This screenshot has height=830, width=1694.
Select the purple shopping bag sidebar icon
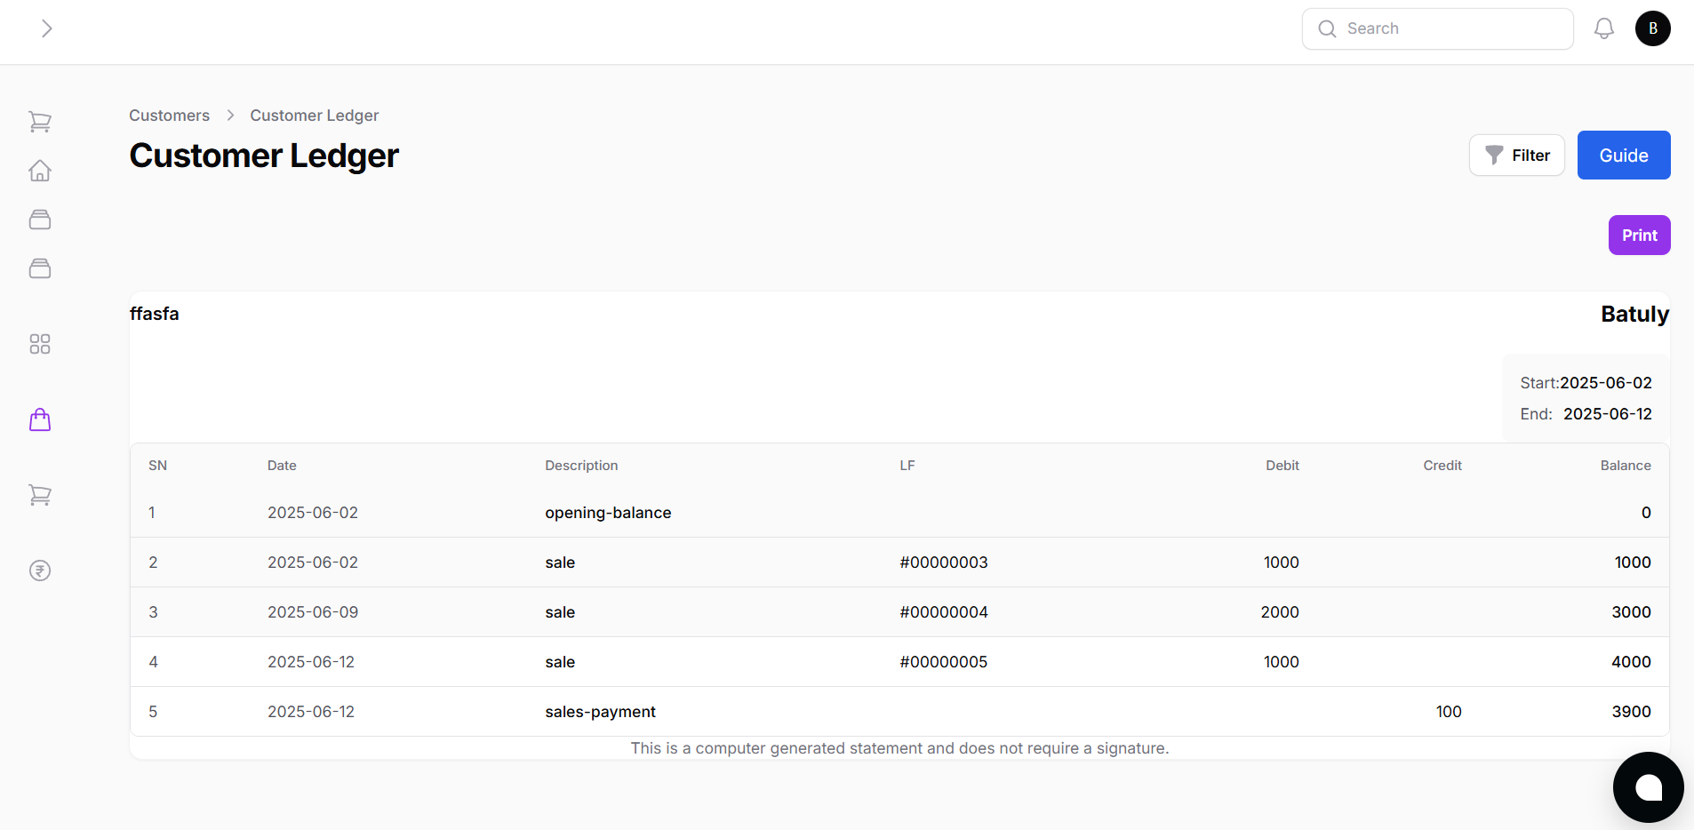click(x=40, y=419)
